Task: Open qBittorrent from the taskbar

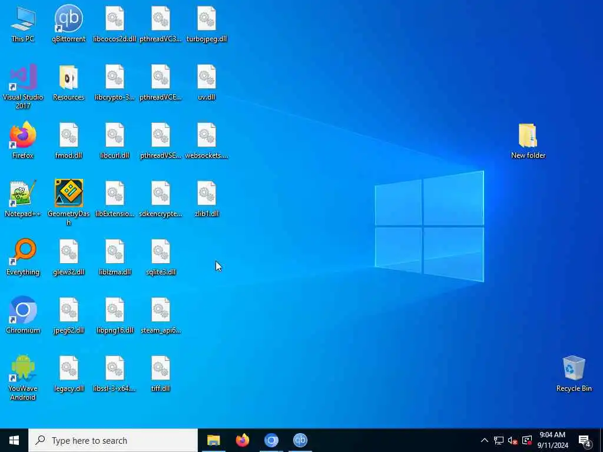Action: [300, 440]
